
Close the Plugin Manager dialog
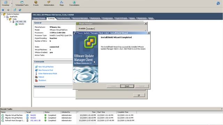point(146,24)
